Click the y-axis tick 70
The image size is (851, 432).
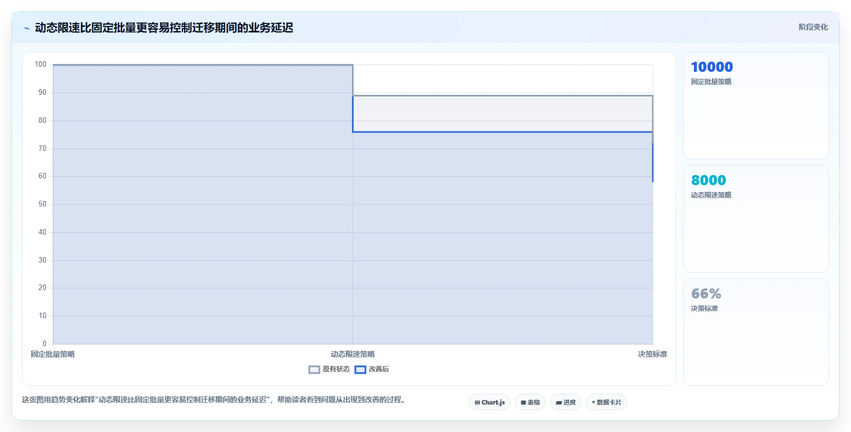click(42, 149)
